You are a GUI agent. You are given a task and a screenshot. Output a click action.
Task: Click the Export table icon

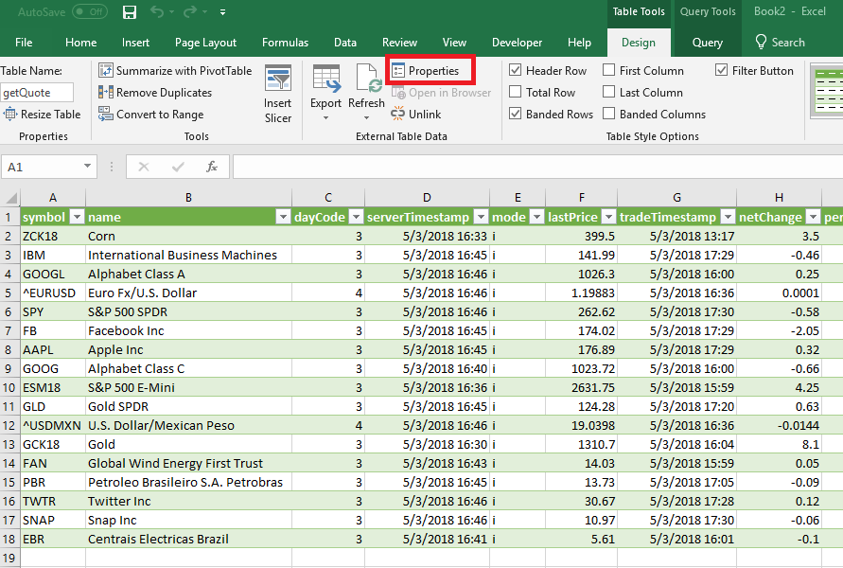tap(325, 80)
